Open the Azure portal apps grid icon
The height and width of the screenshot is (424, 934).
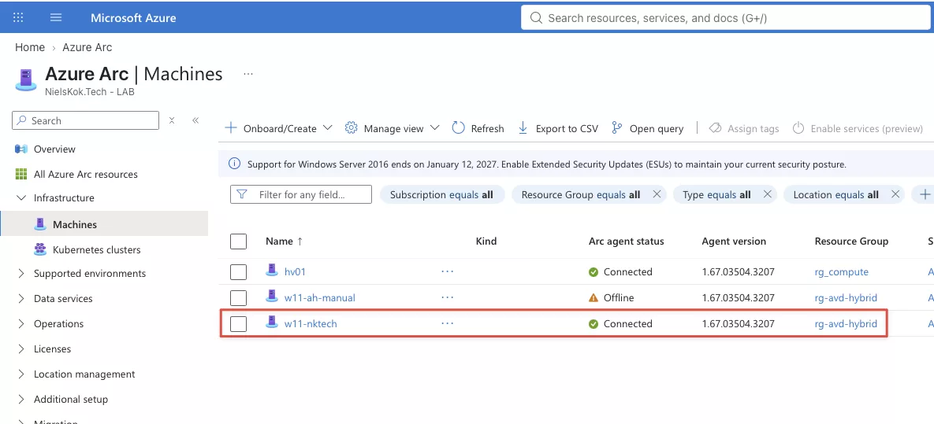point(18,17)
